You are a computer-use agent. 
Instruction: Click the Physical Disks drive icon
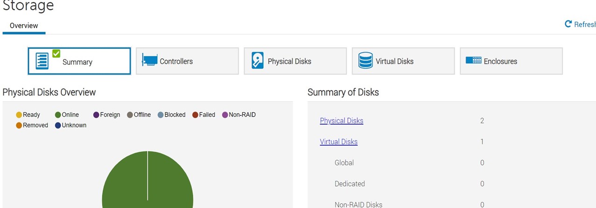coord(257,61)
